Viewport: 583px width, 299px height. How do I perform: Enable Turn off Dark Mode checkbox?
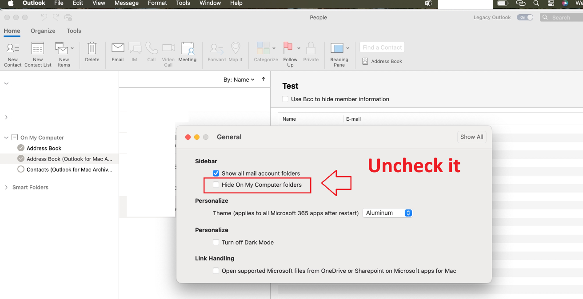[216, 242]
